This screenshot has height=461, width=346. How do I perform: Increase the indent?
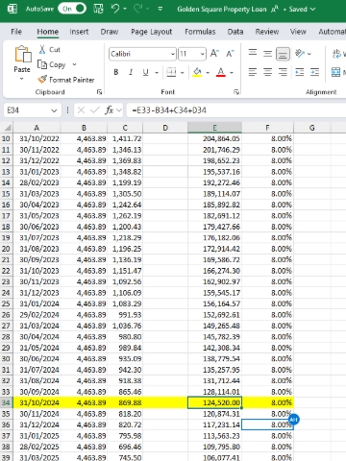point(314,72)
